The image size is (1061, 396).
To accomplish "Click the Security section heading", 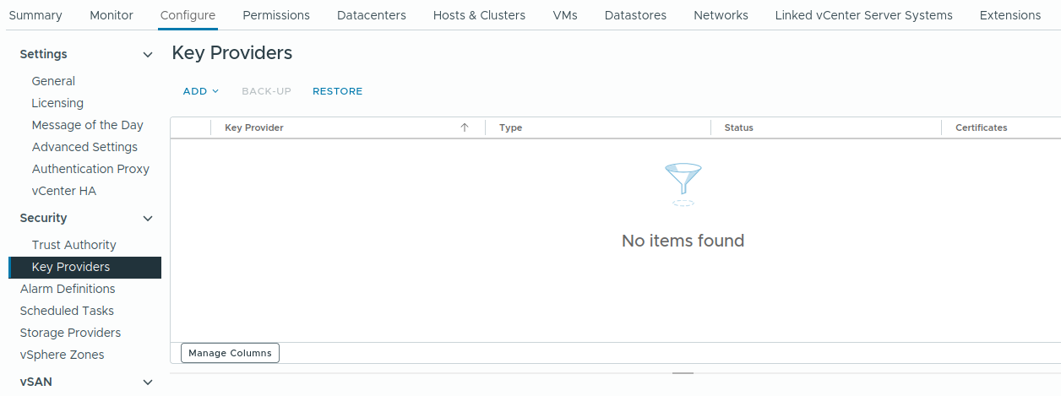I will [44, 218].
